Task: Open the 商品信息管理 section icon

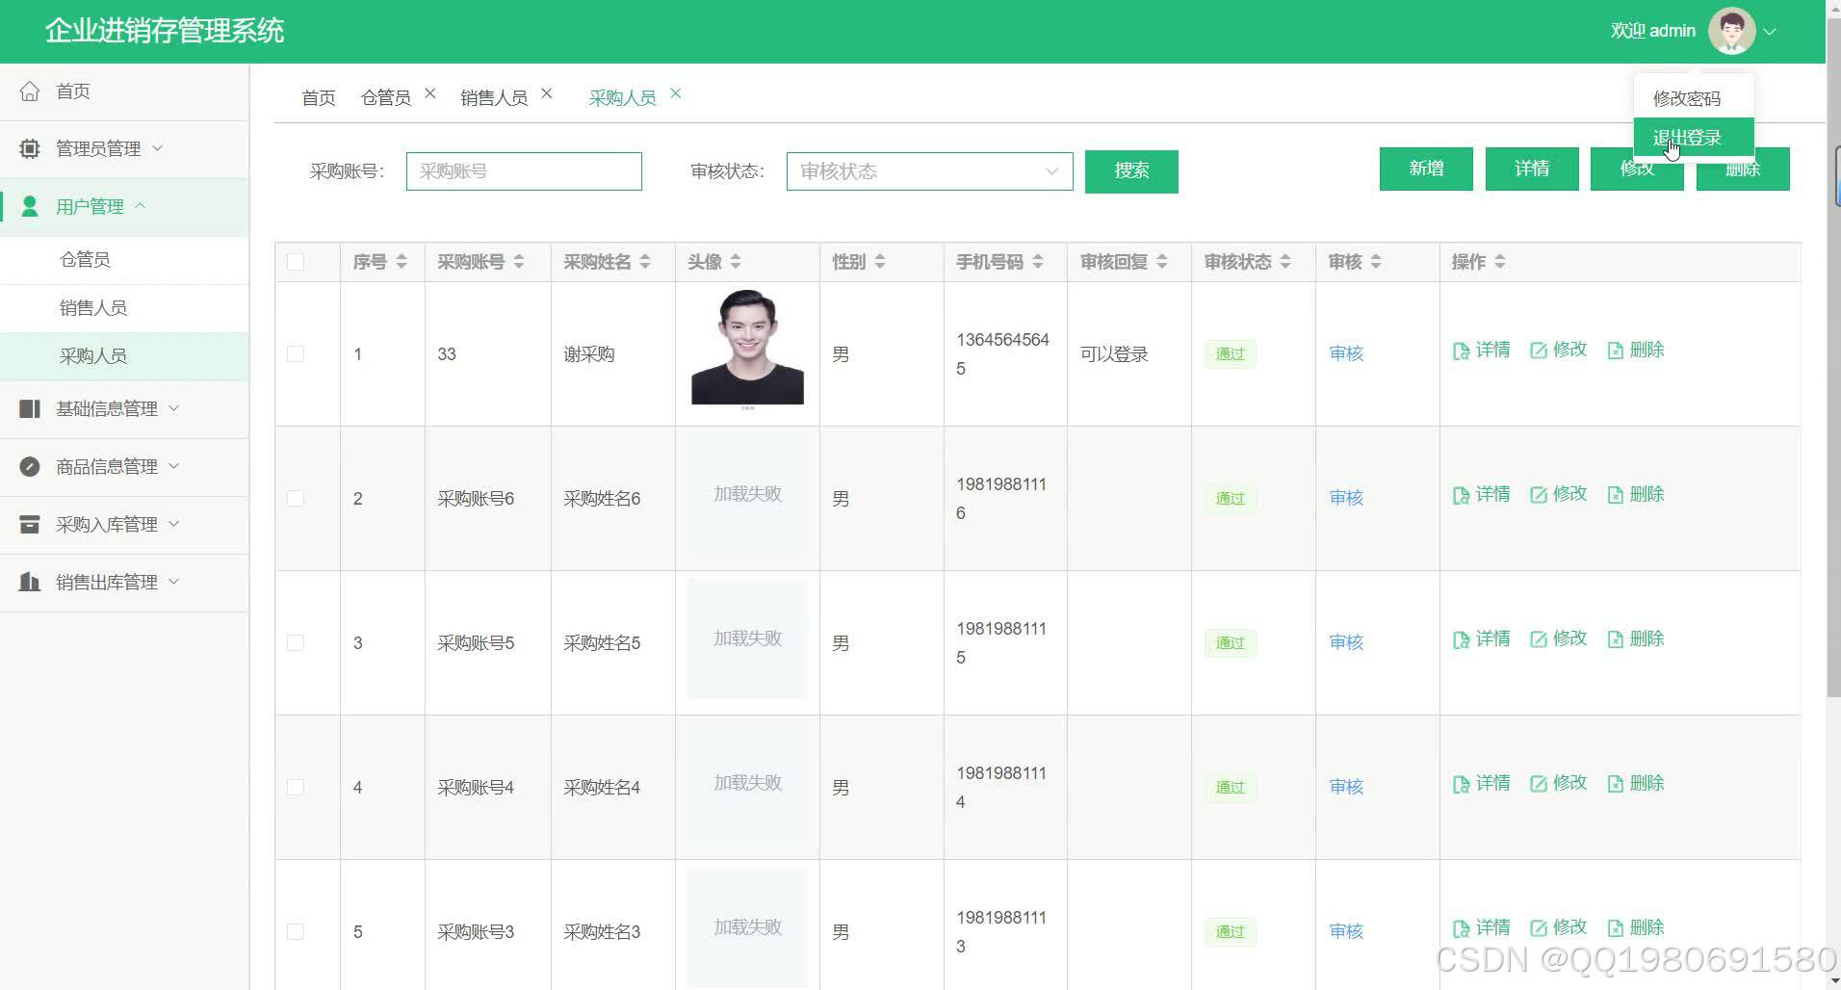Action: (29, 466)
